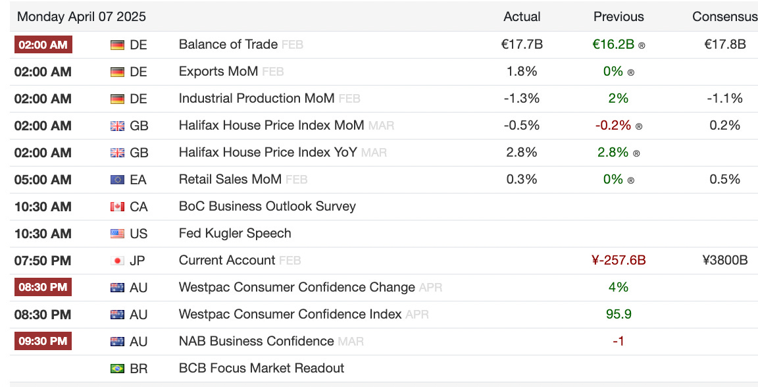
Task: Click the highlighted 09:30 PM time badge
Action: click(x=43, y=341)
